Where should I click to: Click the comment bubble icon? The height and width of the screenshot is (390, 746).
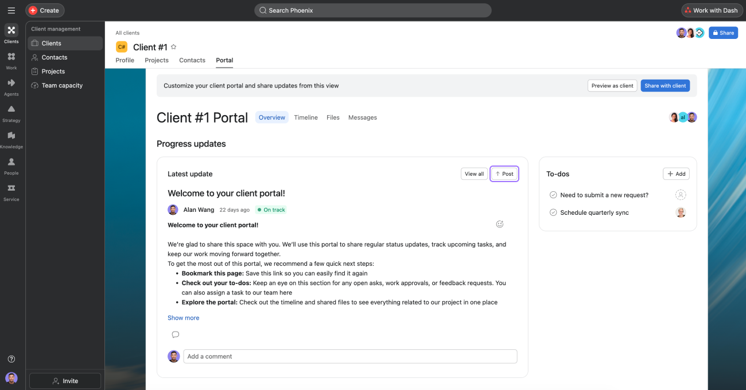point(176,334)
